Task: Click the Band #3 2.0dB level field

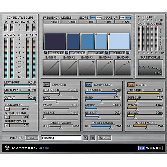Action: click(x=87, y=22)
